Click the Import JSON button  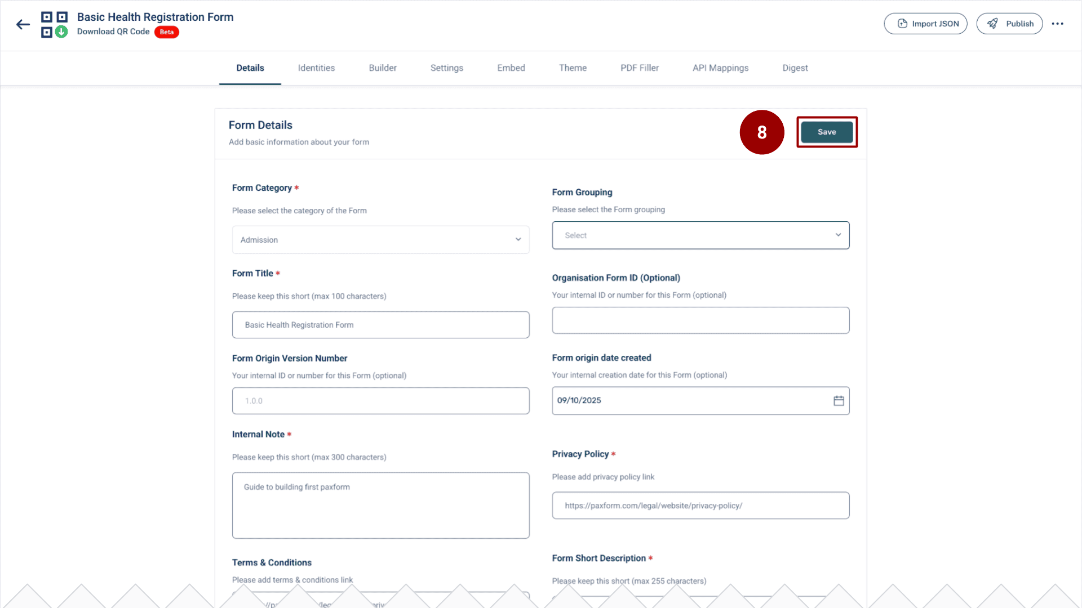click(x=926, y=23)
